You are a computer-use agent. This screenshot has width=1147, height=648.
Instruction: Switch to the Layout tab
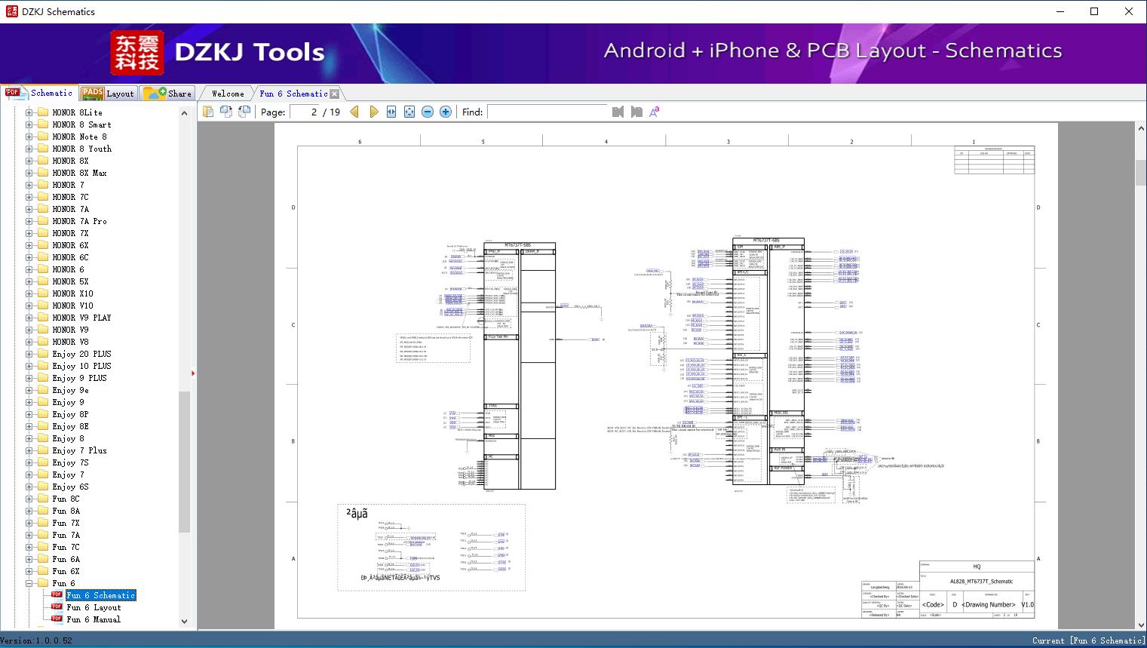[108, 94]
